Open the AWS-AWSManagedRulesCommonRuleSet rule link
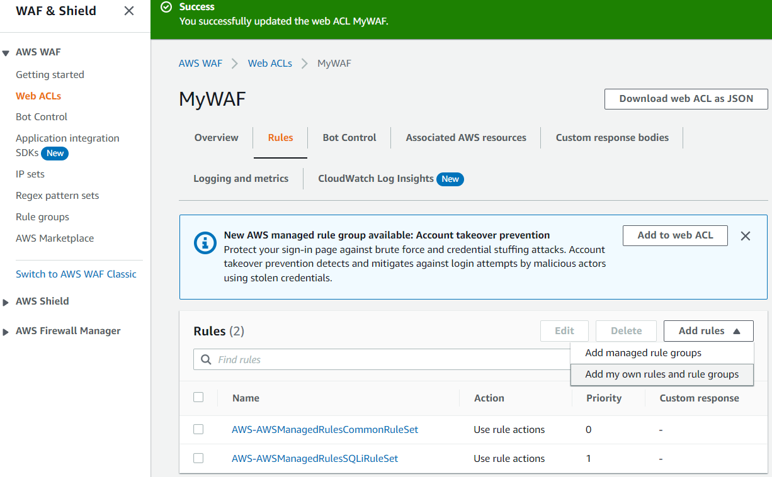The width and height of the screenshot is (772, 477). click(x=325, y=430)
